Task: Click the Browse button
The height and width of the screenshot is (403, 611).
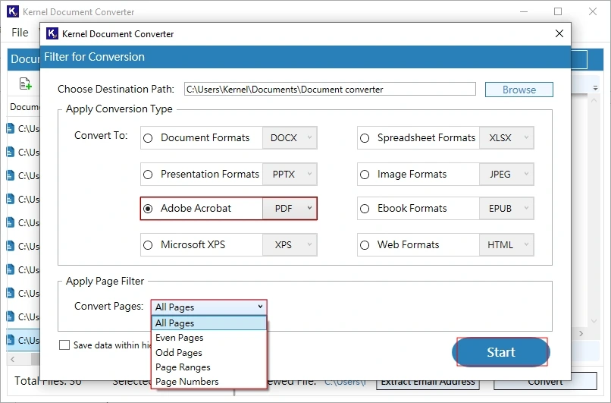Action: pos(519,90)
